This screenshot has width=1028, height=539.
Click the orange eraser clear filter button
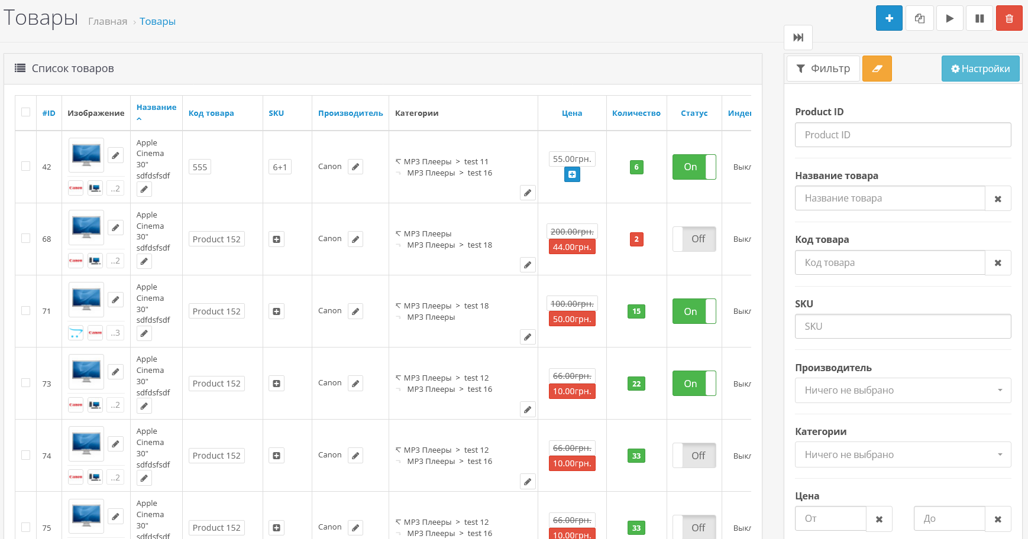pyautogui.click(x=877, y=69)
